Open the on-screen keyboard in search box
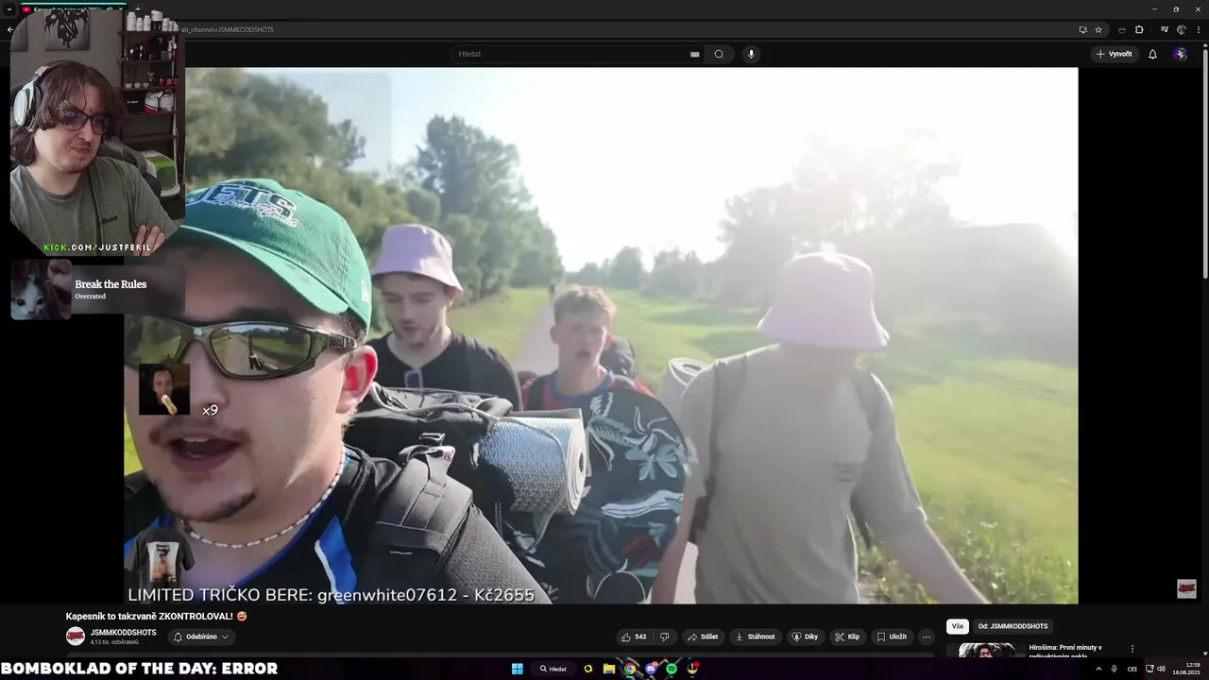The image size is (1209, 680). coord(695,54)
